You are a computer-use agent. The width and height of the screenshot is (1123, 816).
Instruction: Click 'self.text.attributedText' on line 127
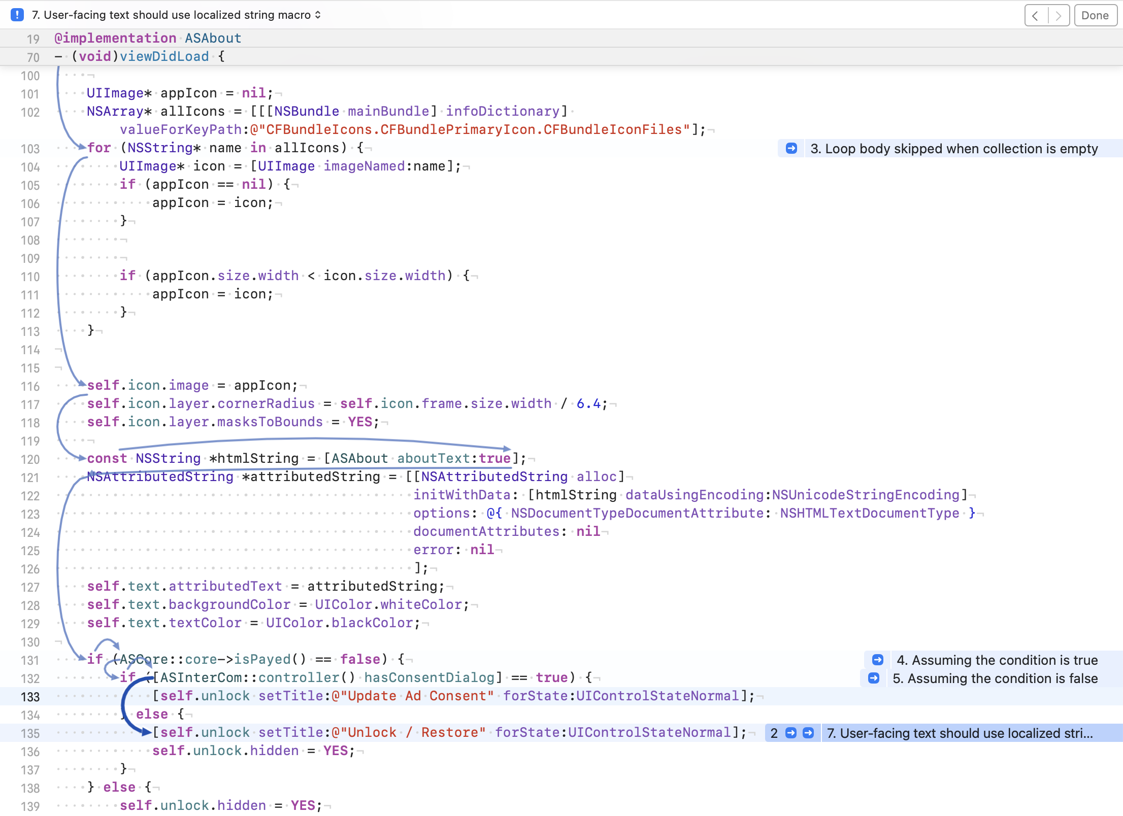coord(184,586)
